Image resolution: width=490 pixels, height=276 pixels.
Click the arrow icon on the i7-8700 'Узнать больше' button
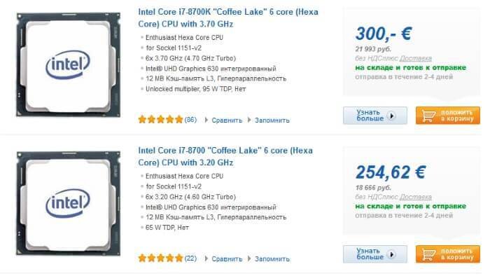coord(391,254)
